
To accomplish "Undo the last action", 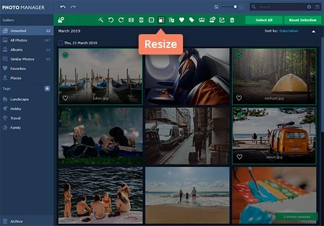I will 63,7.
